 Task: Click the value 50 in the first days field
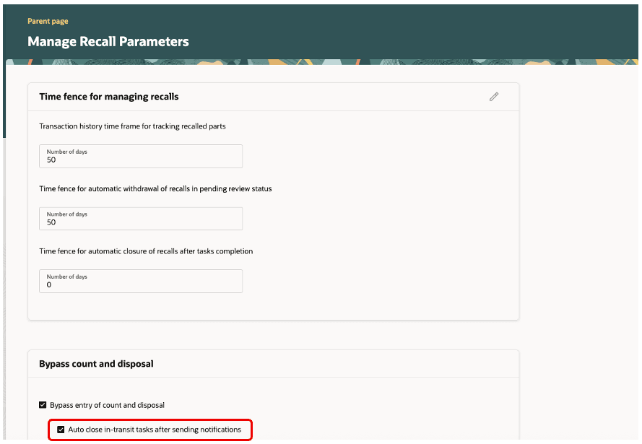click(50, 160)
